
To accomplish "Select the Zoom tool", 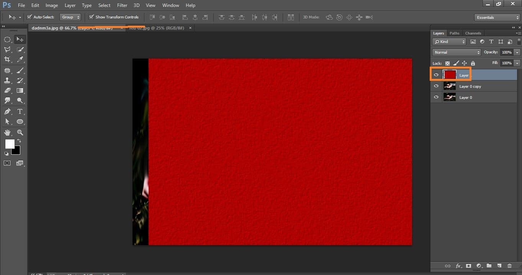I will point(20,133).
